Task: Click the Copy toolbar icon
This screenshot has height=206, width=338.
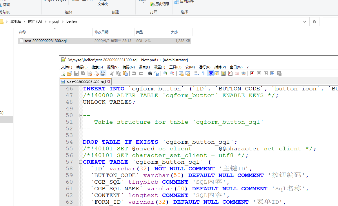Action: (x=118, y=74)
